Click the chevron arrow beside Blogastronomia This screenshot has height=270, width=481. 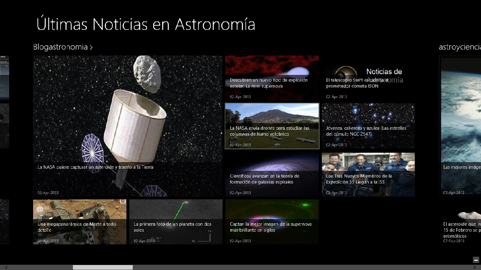91,47
